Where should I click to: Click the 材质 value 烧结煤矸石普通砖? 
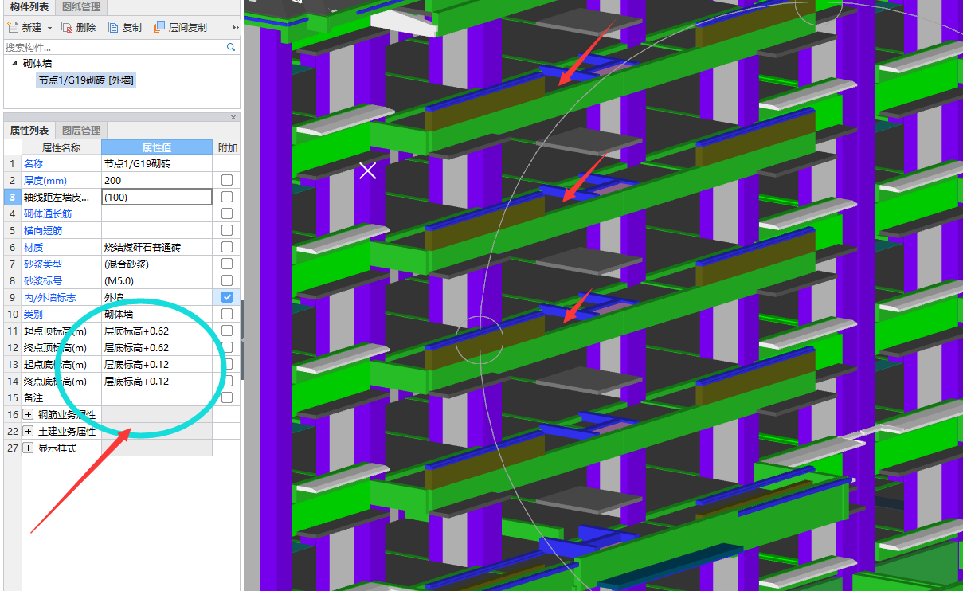pos(157,247)
